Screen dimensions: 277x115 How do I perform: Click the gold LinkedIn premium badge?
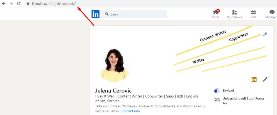(254, 80)
